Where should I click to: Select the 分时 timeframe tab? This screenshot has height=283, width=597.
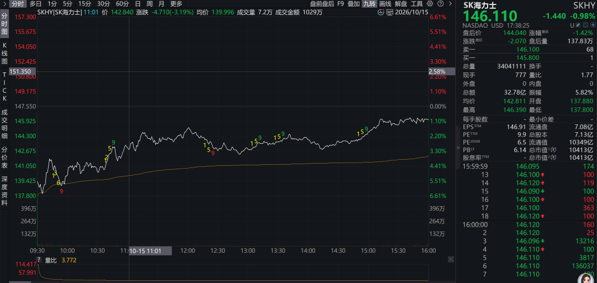tap(17, 4)
